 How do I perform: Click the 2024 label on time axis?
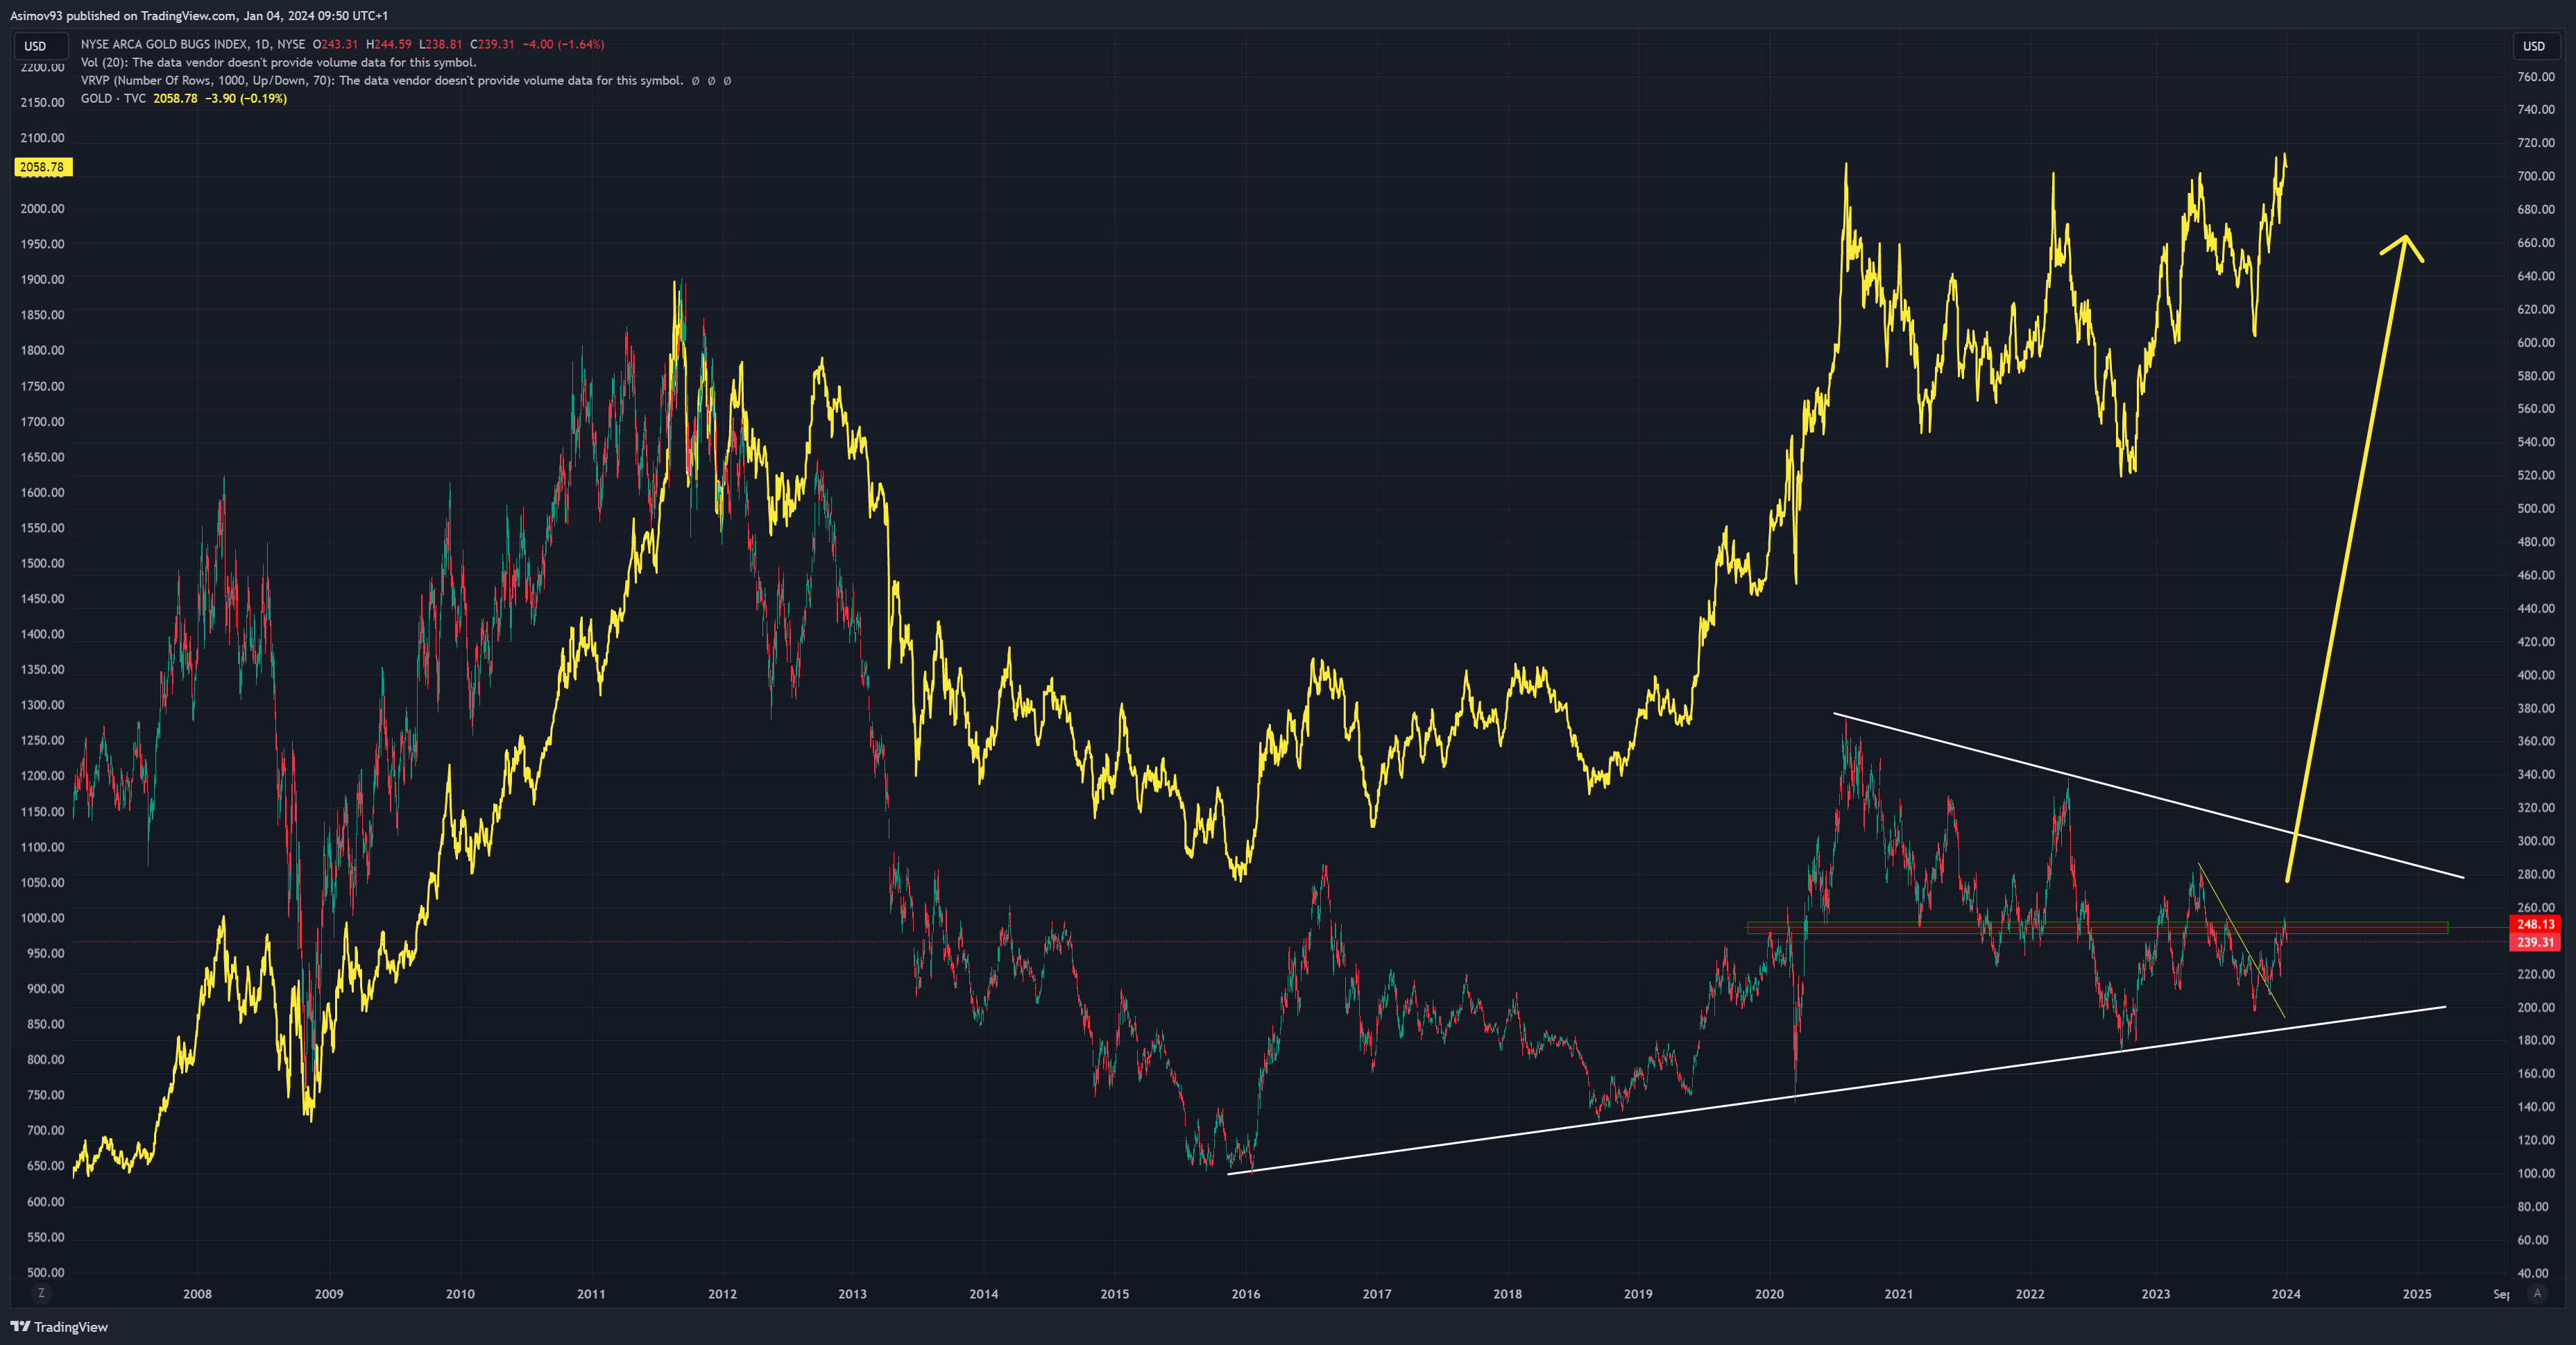(2285, 1294)
